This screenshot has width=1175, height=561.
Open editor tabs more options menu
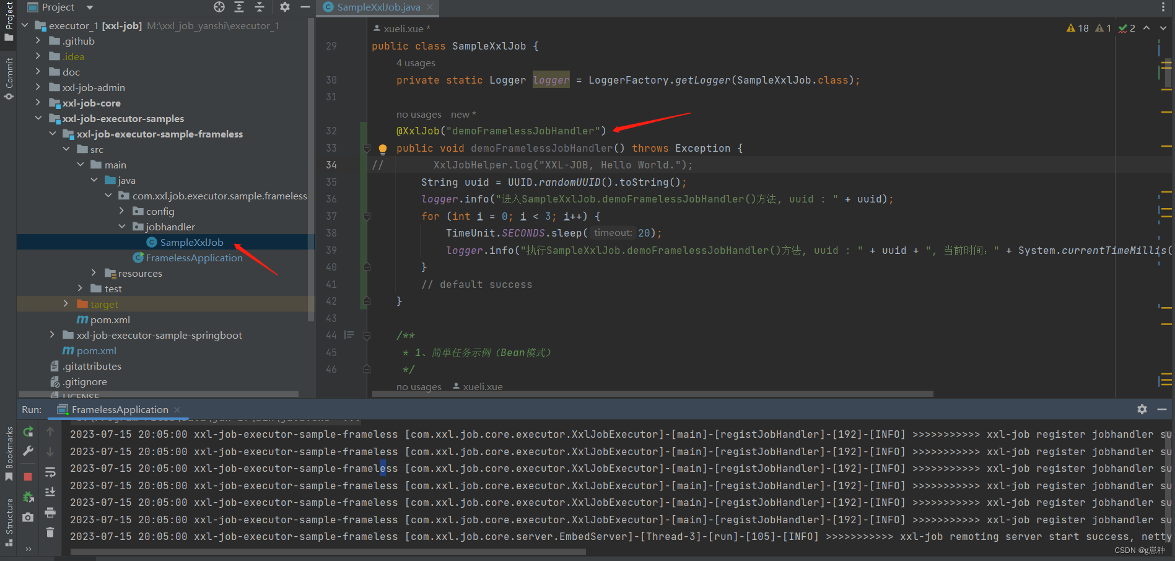1163,7
